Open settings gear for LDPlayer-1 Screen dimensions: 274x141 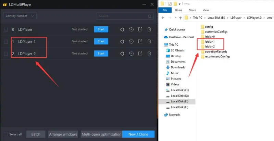click(122, 42)
